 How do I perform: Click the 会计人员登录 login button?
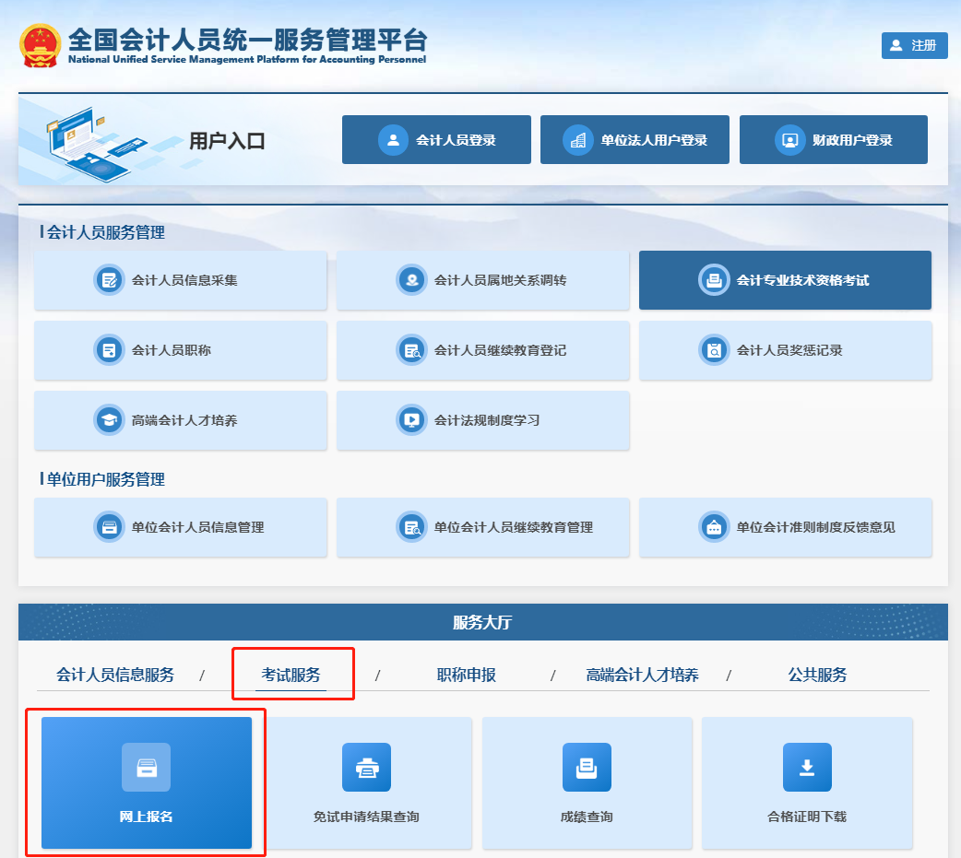click(x=436, y=139)
